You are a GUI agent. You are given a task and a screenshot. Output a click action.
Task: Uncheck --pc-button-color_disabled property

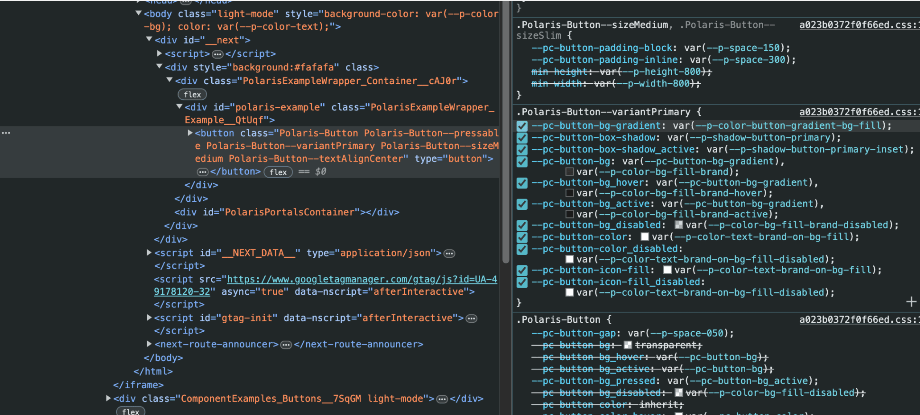pos(522,249)
